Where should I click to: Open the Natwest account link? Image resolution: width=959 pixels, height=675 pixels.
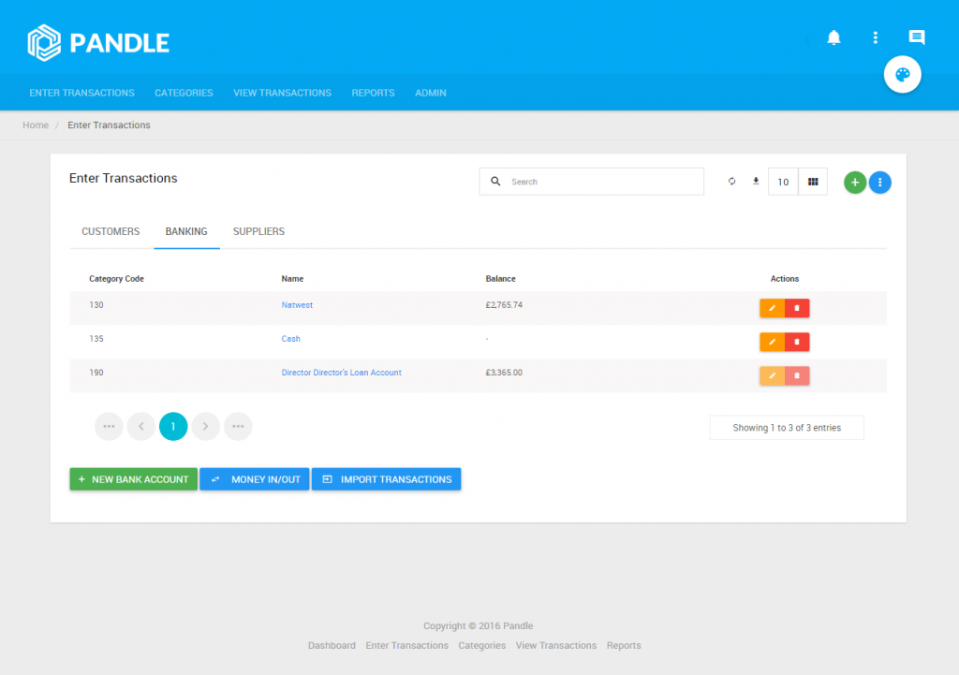pos(297,305)
